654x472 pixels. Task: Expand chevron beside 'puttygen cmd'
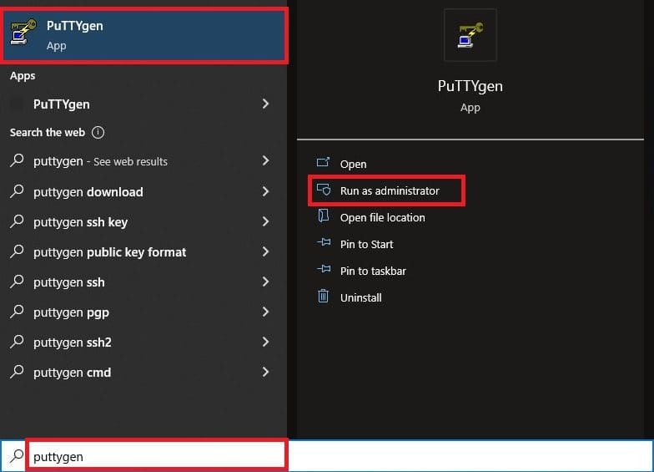tap(265, 372)
